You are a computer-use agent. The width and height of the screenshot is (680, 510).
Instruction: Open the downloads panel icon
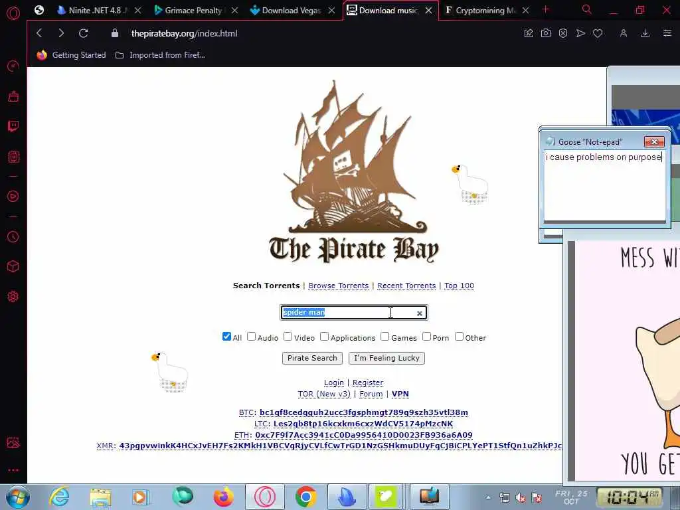[x=645, y=33]
